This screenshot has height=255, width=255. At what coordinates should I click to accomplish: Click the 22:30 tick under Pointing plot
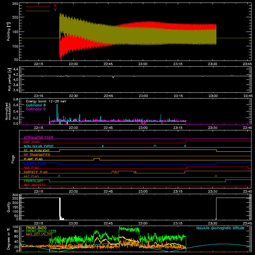(73, 64)
